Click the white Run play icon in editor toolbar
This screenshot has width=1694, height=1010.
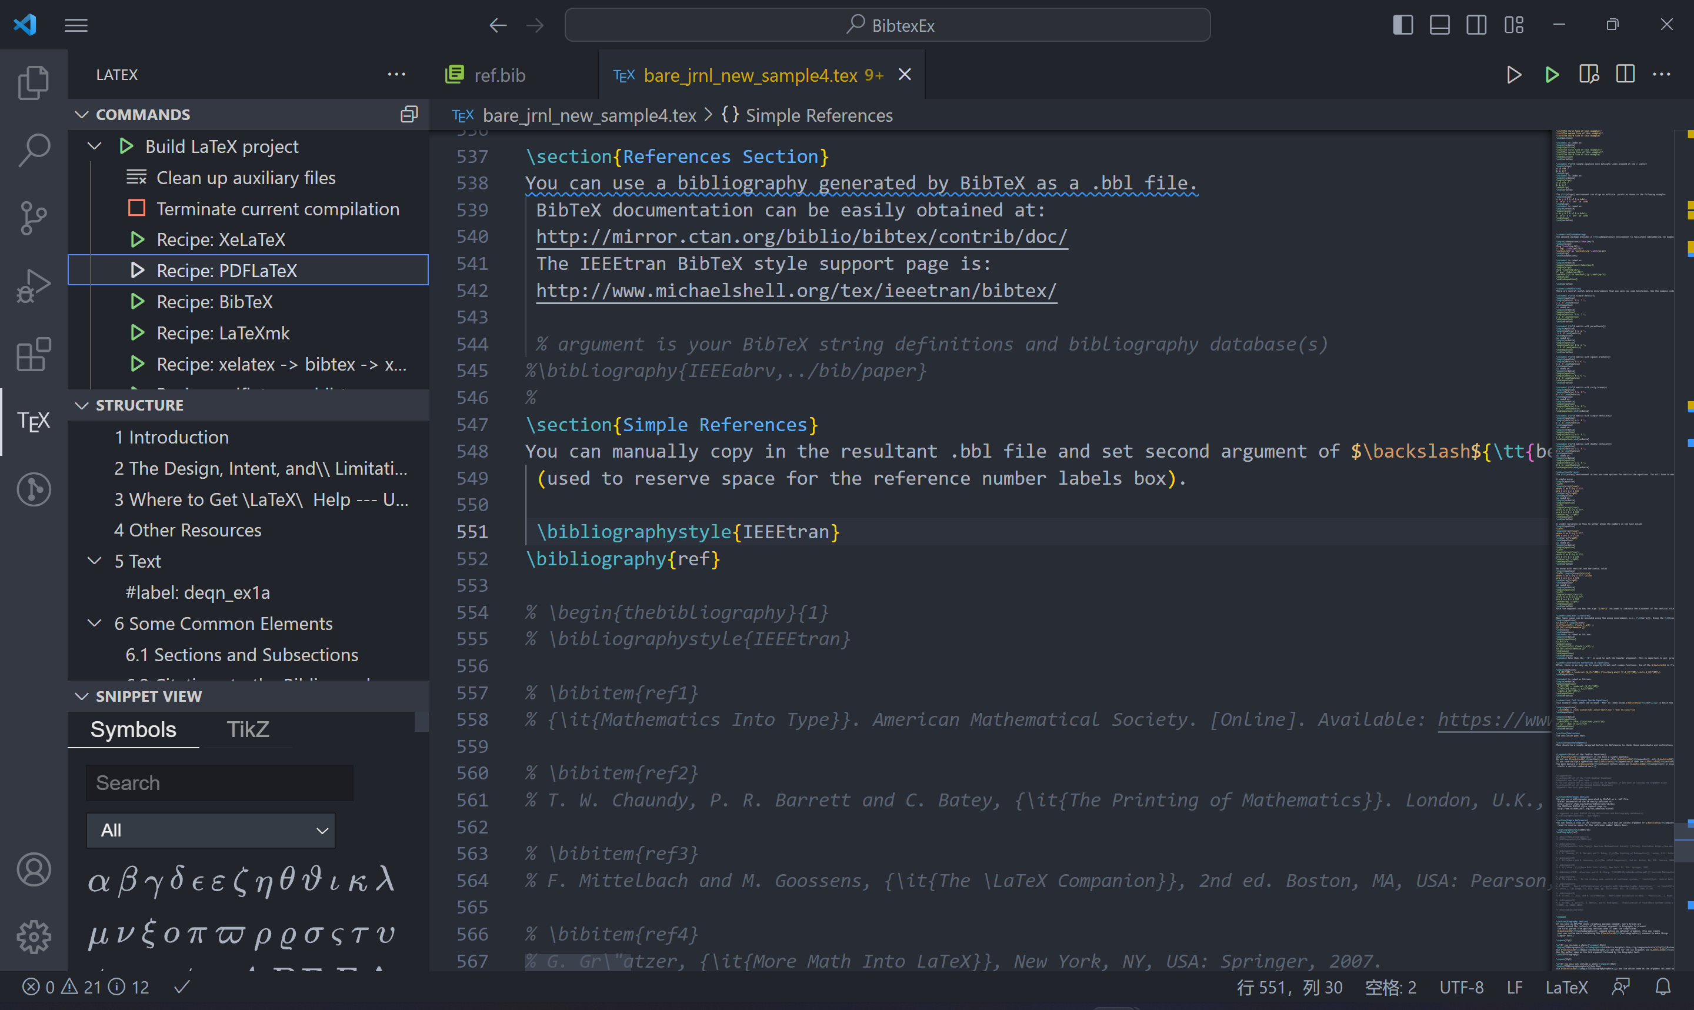pyautogui.click(x=1513, y=75)
